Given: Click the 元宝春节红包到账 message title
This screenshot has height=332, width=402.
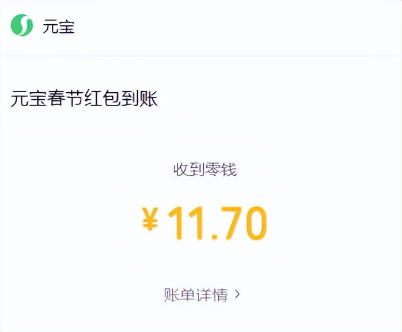Looking at the screenshot, I should (x=84, y=99).
